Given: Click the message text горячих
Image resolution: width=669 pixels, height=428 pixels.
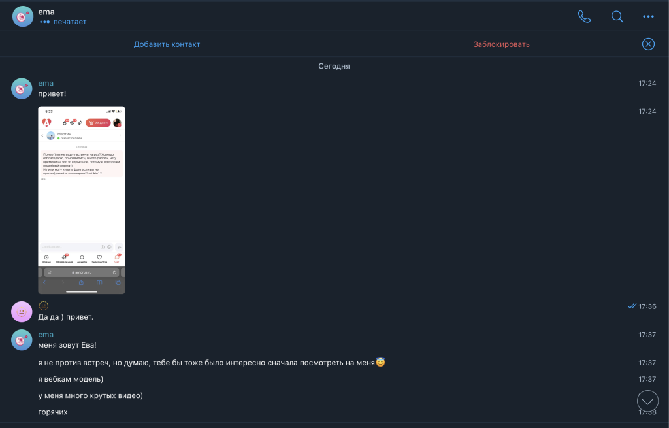Looking at the screenshot, I should (53, 412).
